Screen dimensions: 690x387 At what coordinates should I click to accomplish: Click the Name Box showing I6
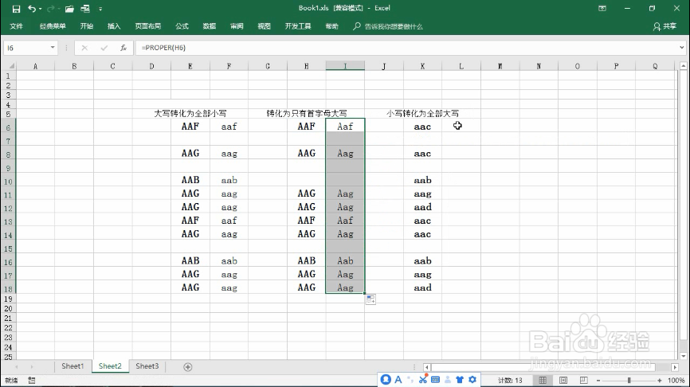tap(26, 48)
